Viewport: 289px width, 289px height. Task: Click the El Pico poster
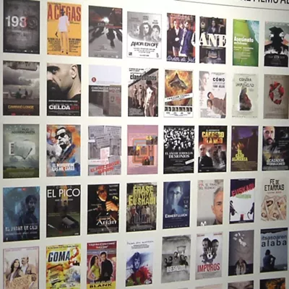[x=64, y=211]
